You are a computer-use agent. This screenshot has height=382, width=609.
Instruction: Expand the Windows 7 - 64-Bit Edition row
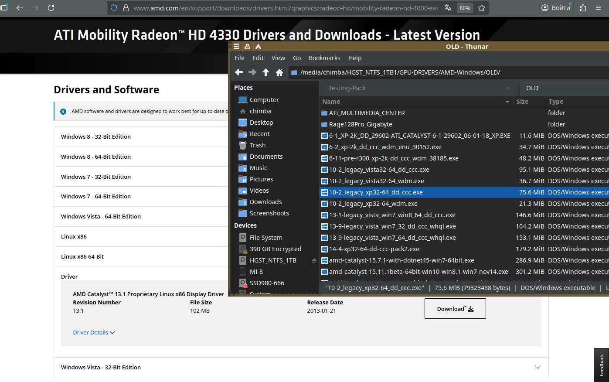click(x=96, y=196)
